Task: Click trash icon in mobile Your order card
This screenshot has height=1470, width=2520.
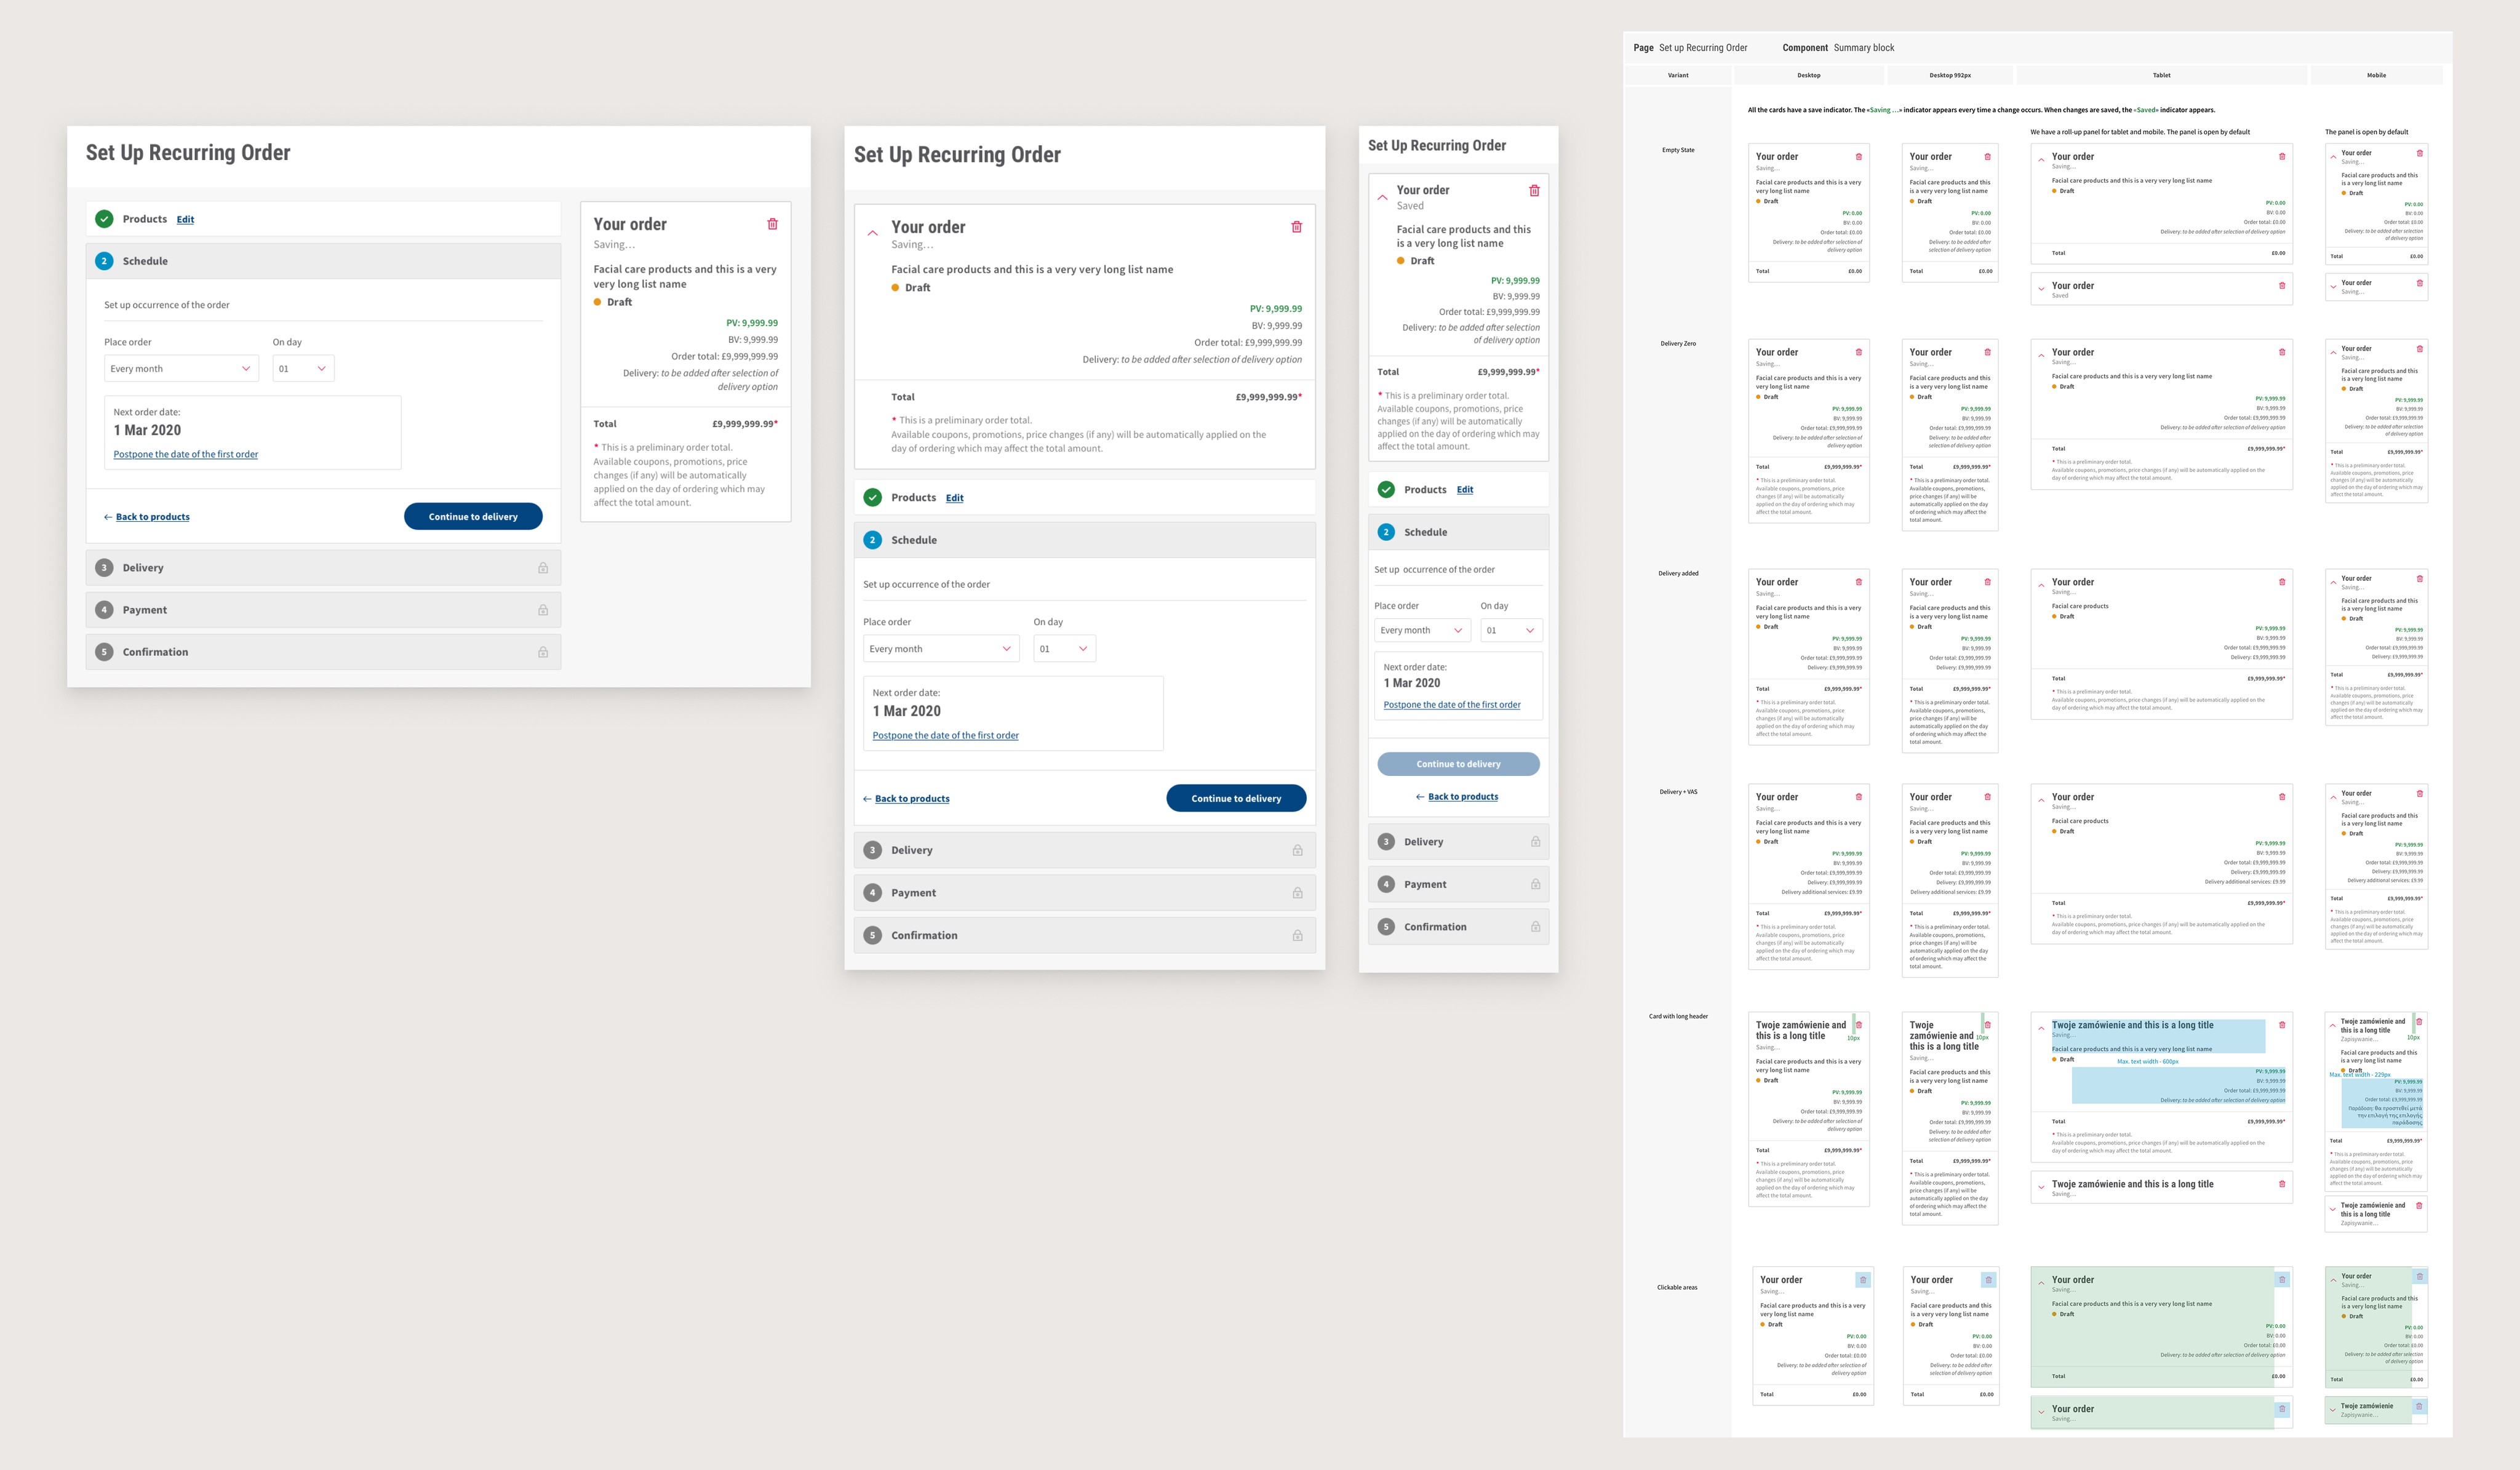Action: [x=1534, y=190]
